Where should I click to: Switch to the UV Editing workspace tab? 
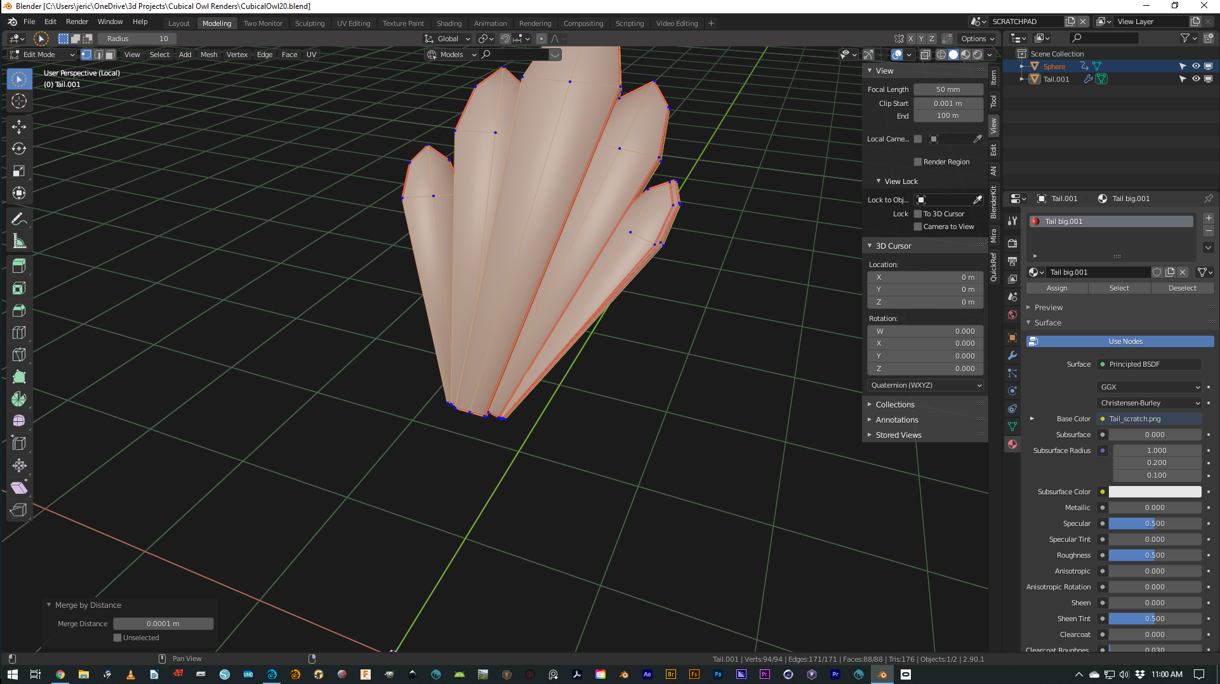coord(353,23)
